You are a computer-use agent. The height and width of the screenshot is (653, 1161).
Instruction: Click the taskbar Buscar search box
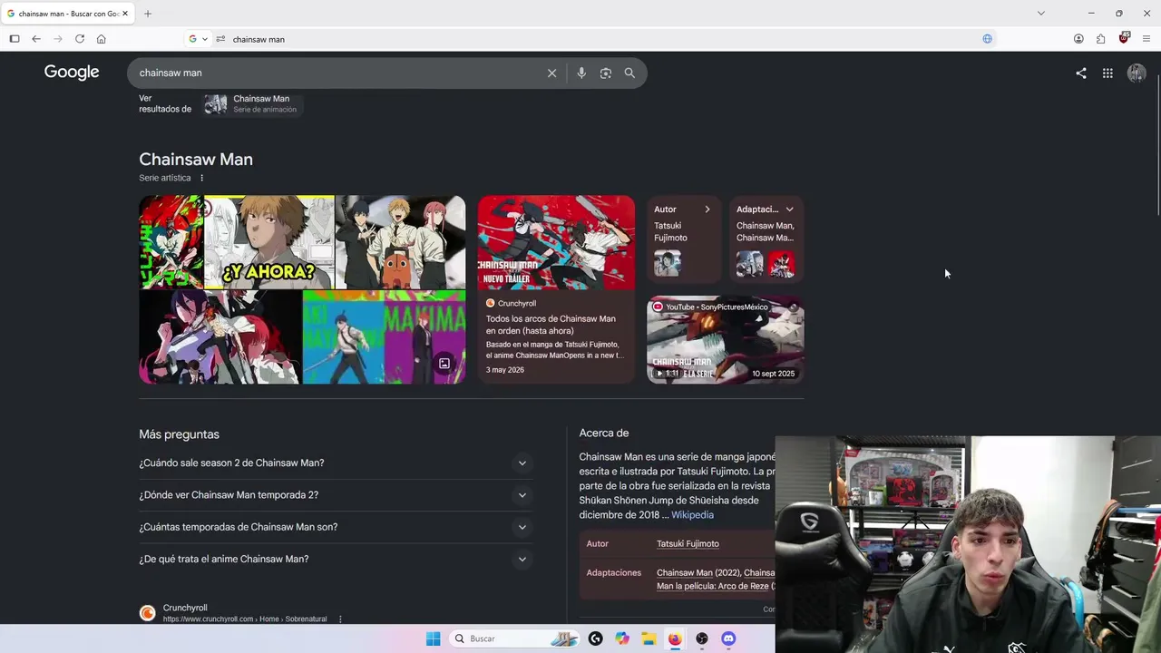[514, 638]
